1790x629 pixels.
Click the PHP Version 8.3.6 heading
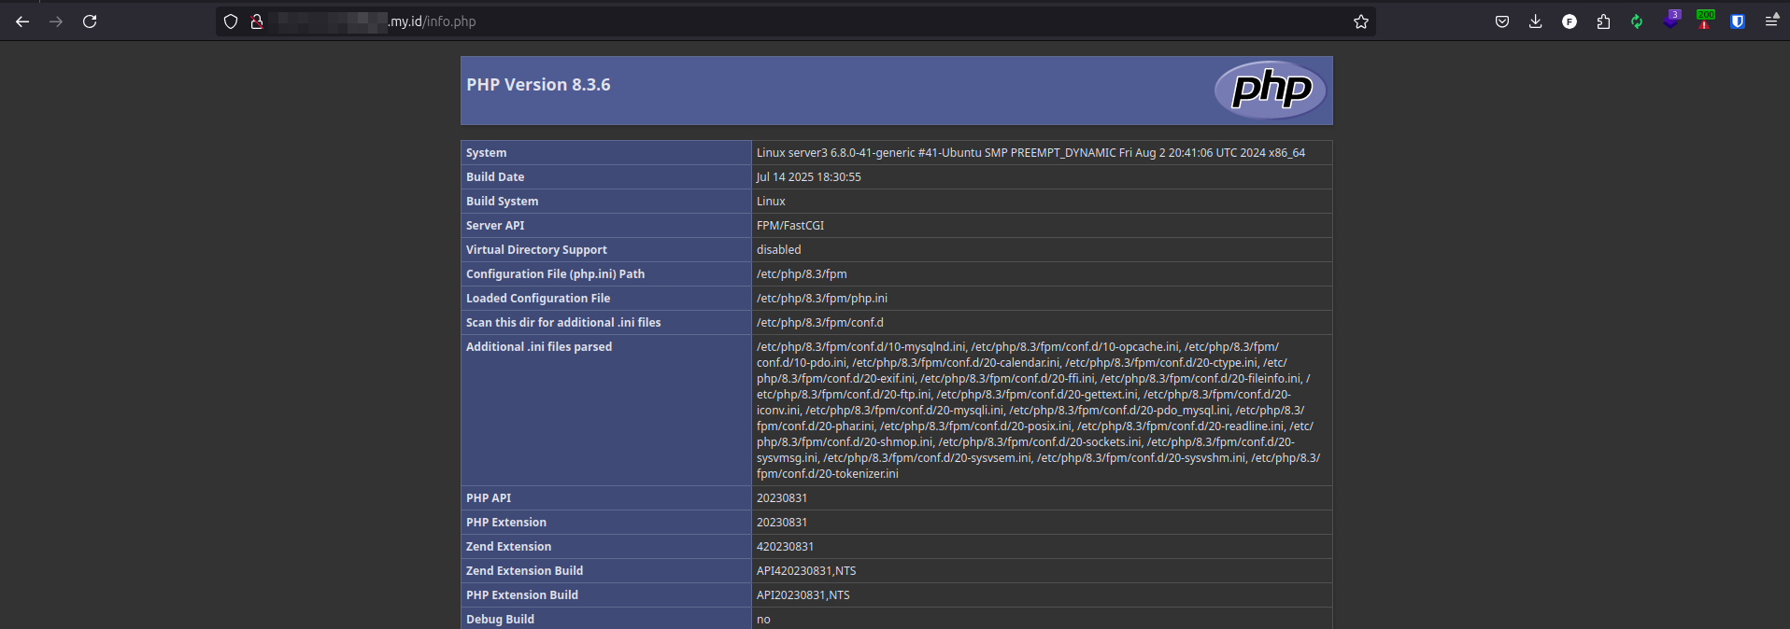pyautogui.click(x=538, y=85)
